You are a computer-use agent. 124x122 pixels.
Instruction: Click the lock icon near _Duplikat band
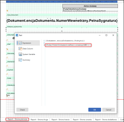[7, 74]
